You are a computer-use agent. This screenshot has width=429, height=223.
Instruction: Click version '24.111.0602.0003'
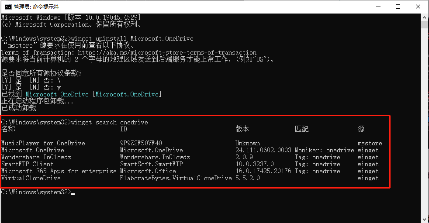tap(263, 150)
